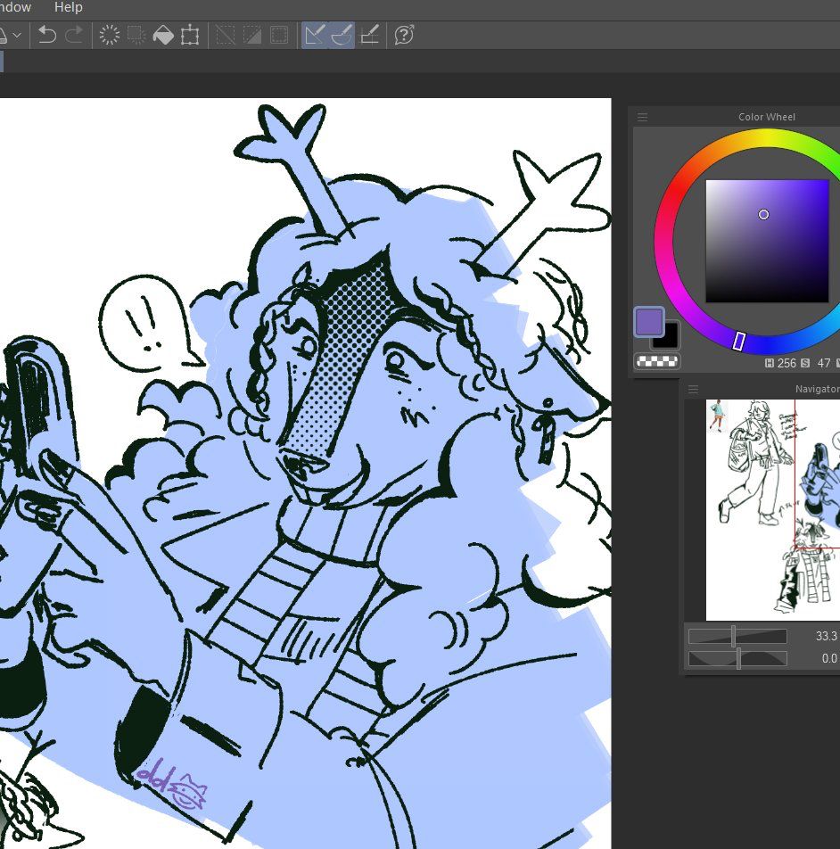The height and width of the screenshot is (849, 840).
Task: Open the Clip Studio help/support icon
Action: [x=404, y=35]
